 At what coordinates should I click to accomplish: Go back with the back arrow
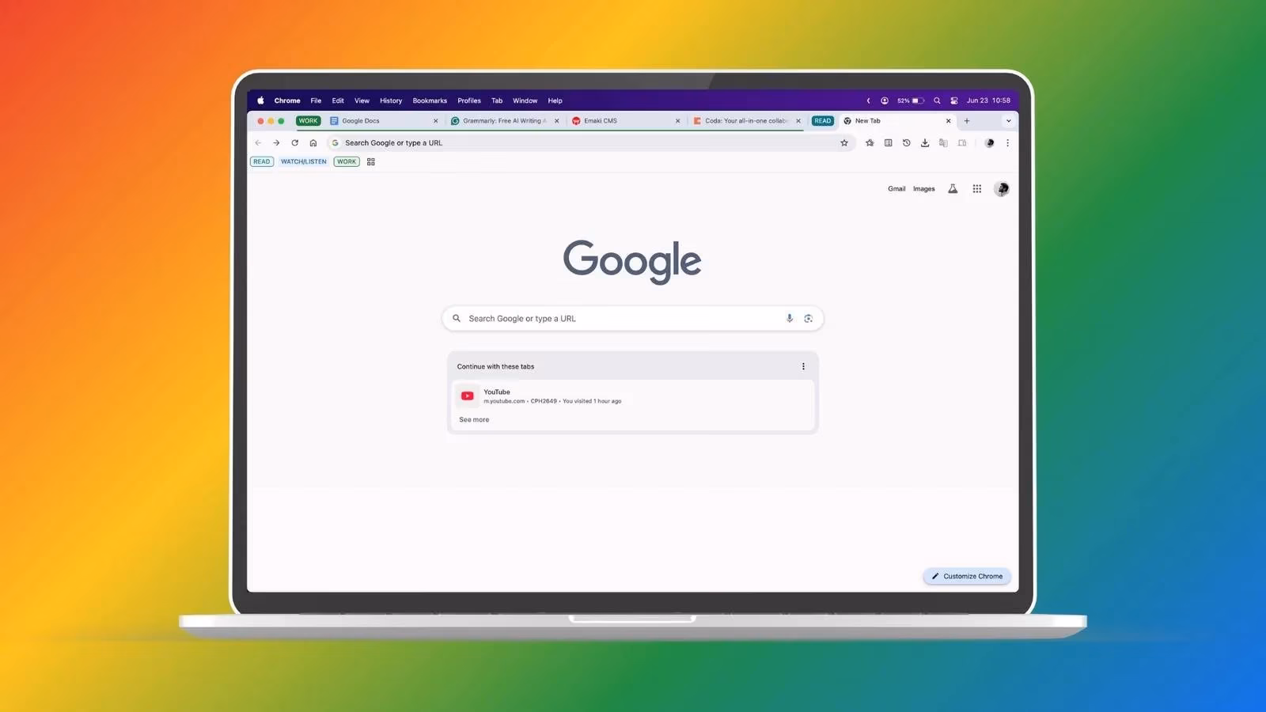[258, 143]
